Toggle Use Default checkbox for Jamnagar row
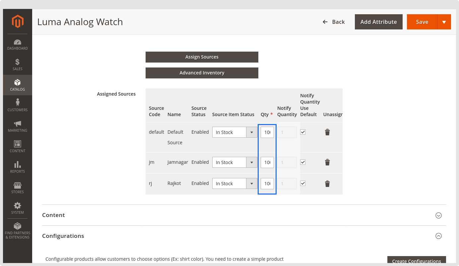The image size is (459, 266). click(x=303, y=162)
